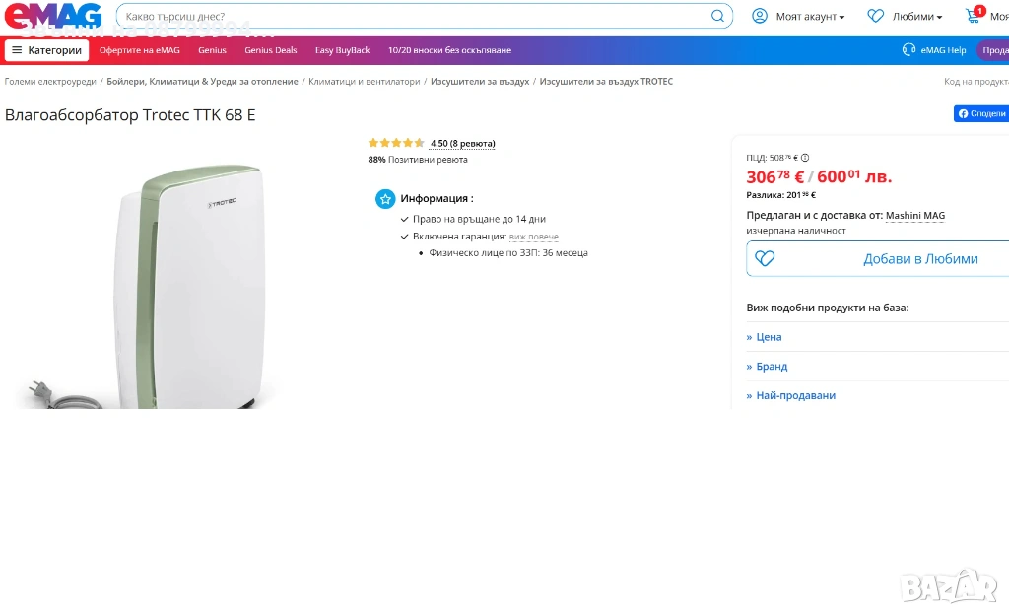The height and width of the screenshot is (615, 1009).
Task: Click the Facebook share button
Action: 980,114
